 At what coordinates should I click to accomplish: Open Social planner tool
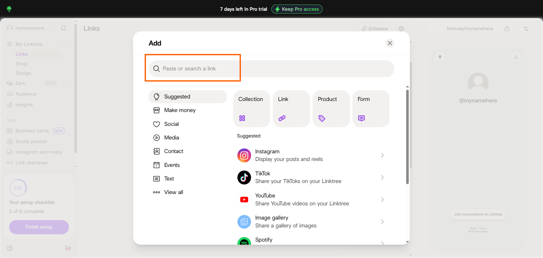pyautogui.click(x=31, y=141)
